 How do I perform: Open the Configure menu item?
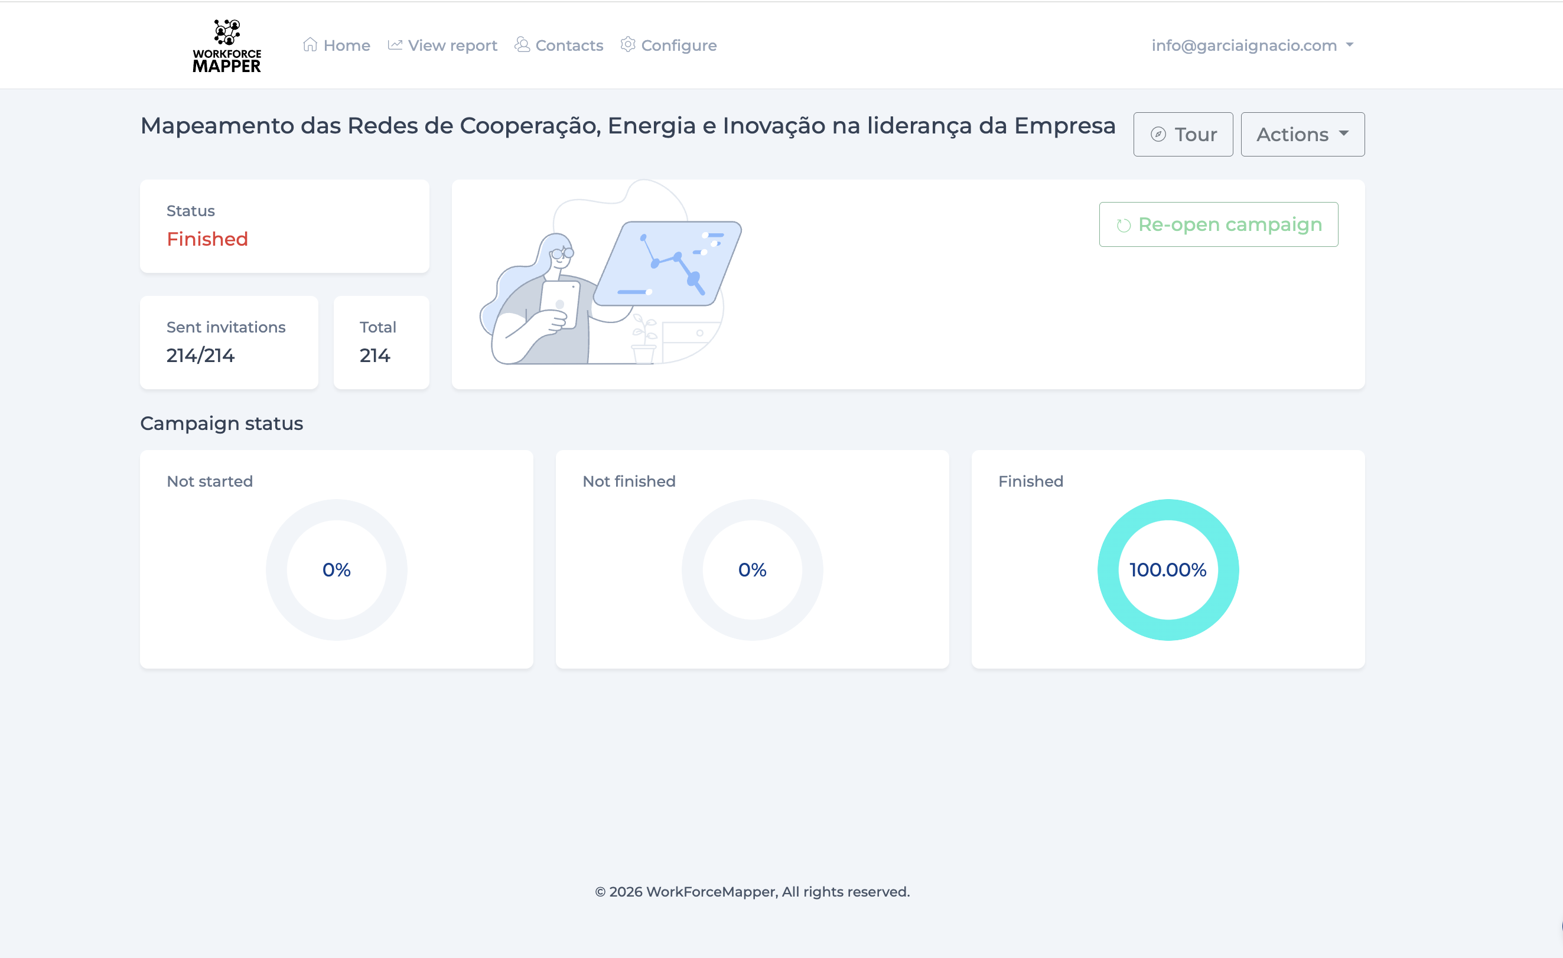[x=678, y=45]
